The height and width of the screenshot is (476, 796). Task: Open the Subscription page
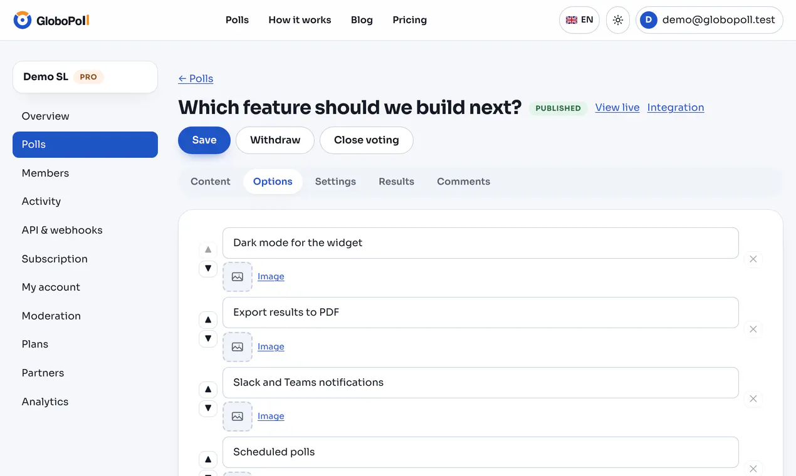coord(85,259)
